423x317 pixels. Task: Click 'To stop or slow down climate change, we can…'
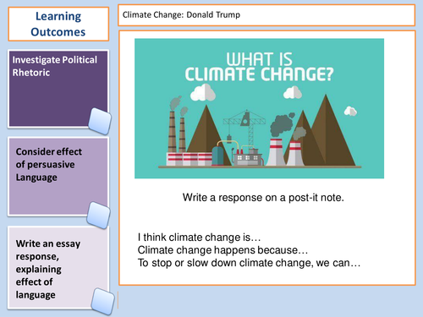[x=249, y=263]
